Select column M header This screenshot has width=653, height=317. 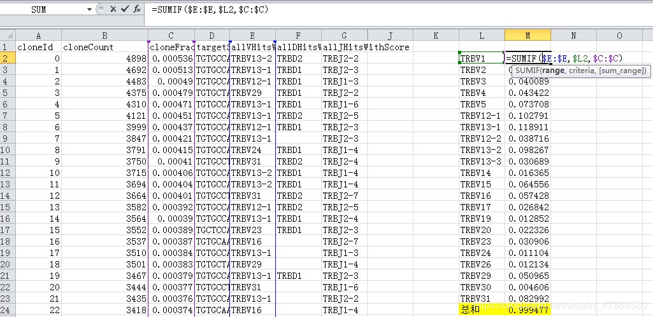coord(527,36)
